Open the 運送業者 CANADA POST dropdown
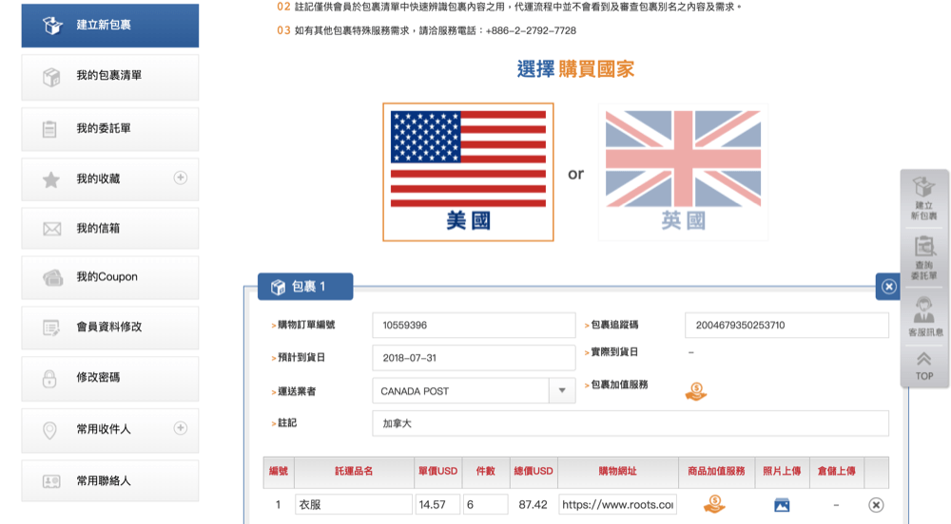The image size is (951, 524). click(x=562, y=390)
